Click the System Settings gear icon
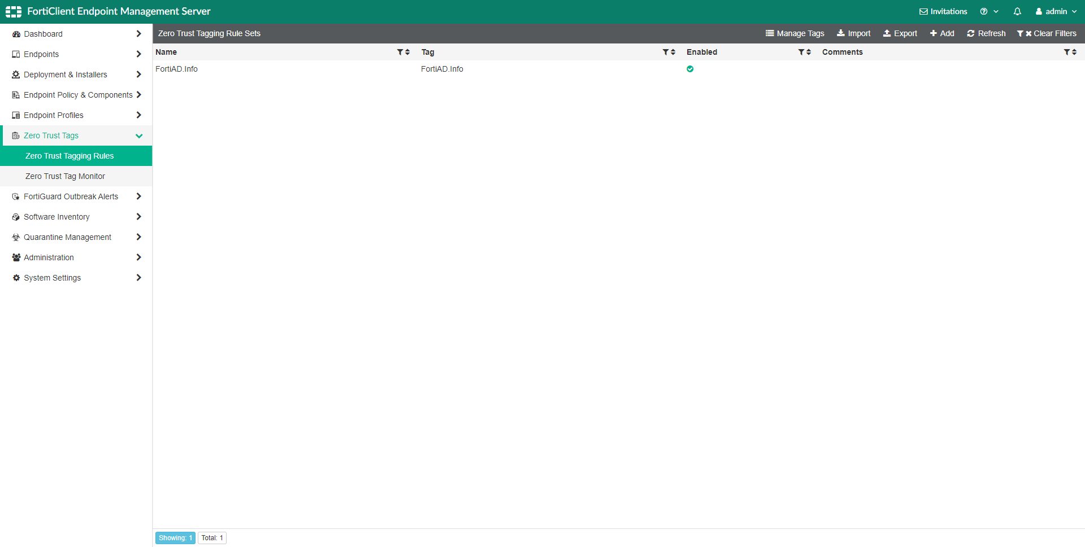The image size is (1085, 547). pos(16,278)
